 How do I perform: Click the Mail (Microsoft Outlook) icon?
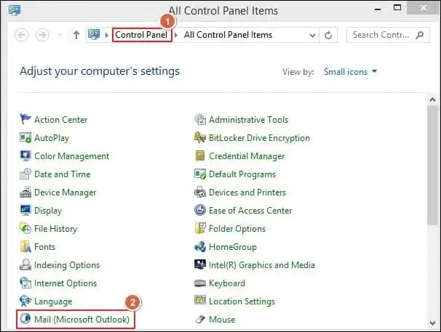(26, 320)
